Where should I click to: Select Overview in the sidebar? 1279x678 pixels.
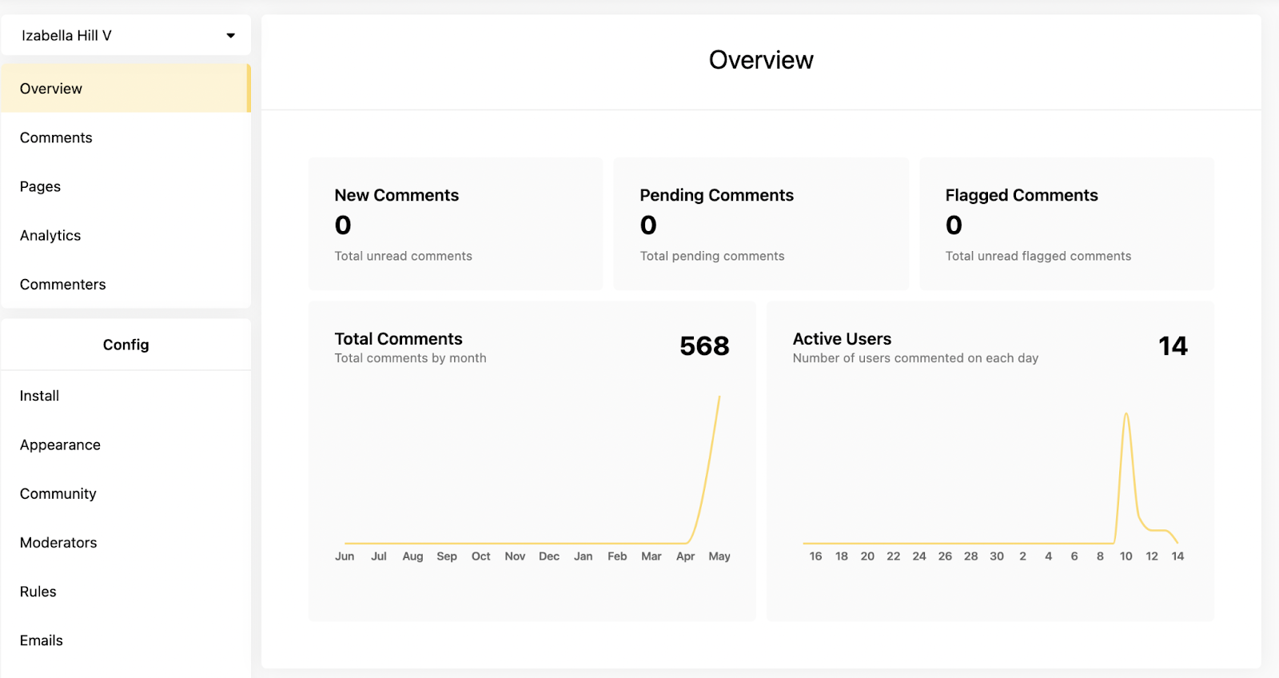(126, 89)
